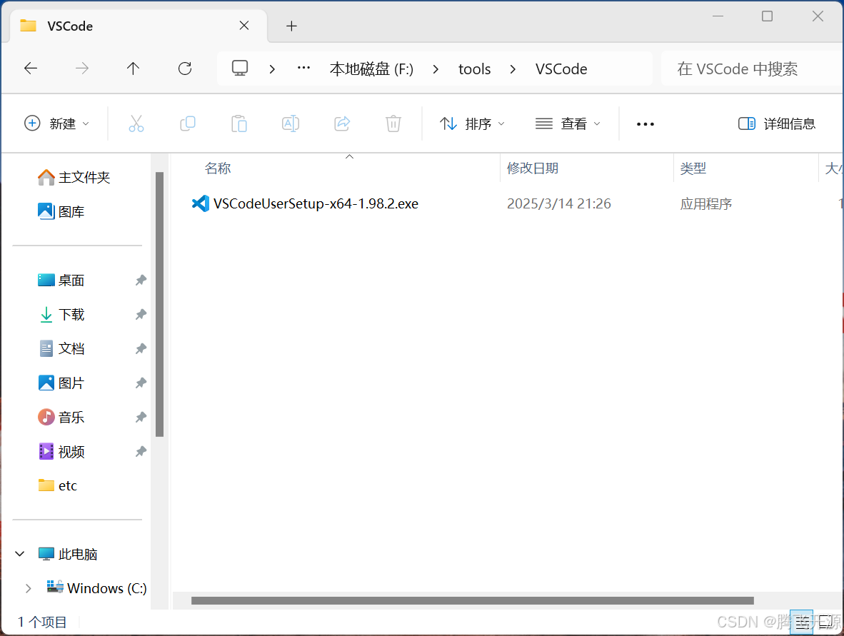Click the Share icon in toolbar

(342, 123)
